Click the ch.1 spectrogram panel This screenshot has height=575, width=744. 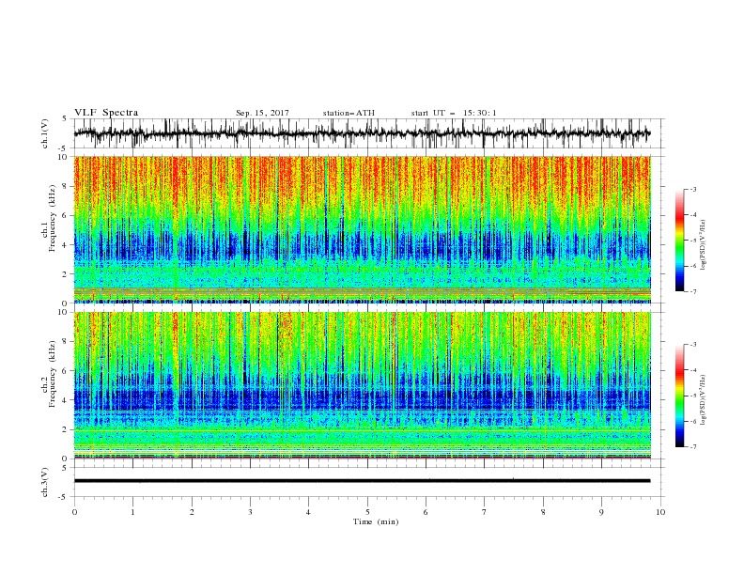pyautogui.click(x=363, y=229)
